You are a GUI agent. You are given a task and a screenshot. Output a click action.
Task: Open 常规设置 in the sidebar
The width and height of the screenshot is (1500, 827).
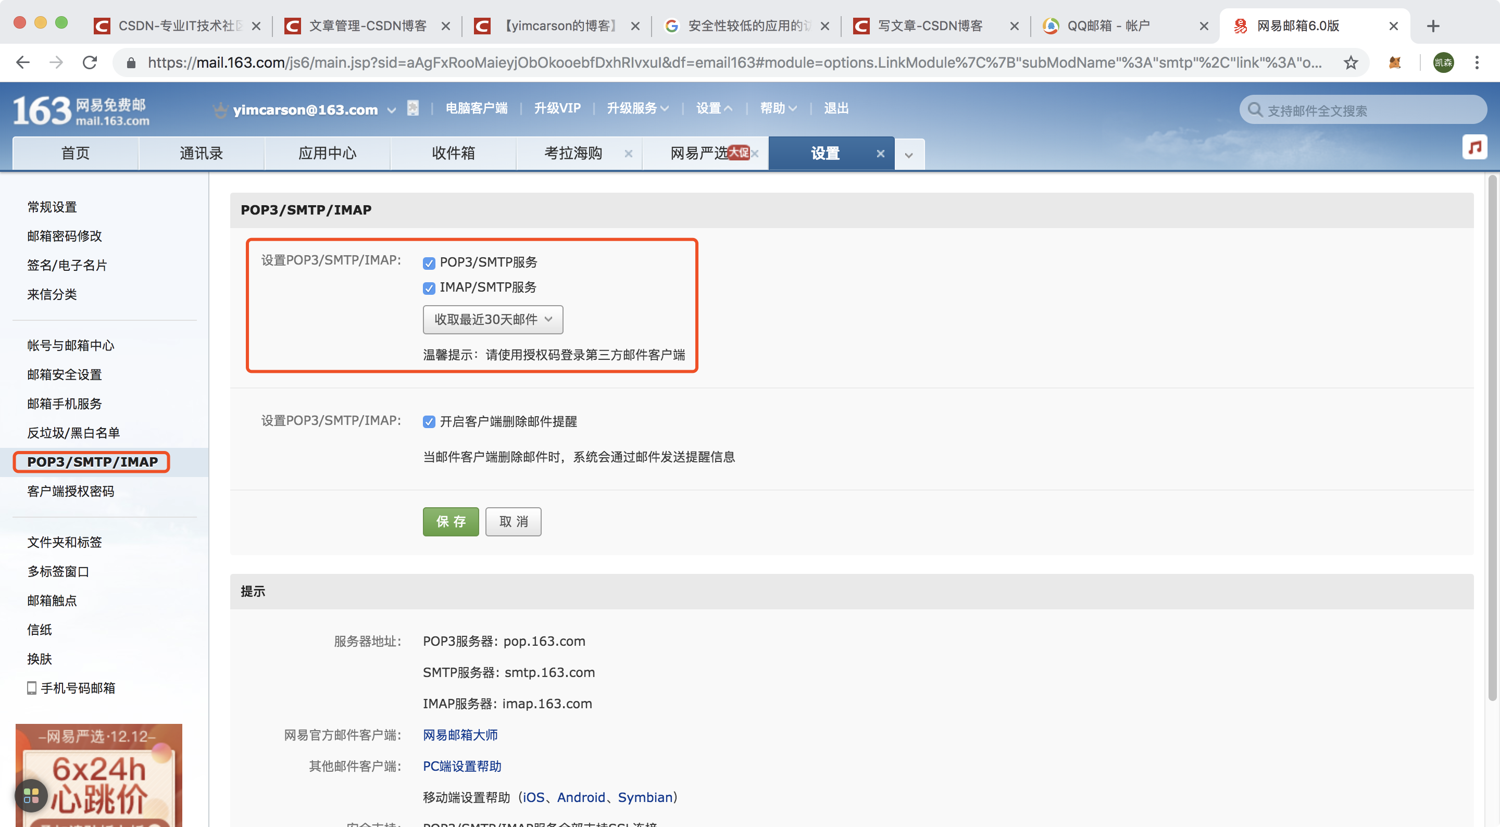(x=52, y=207)
